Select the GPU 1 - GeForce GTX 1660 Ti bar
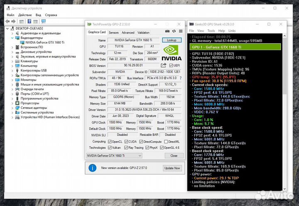The width and height of the screenshot is (299, 206). (x=235, y=47)
